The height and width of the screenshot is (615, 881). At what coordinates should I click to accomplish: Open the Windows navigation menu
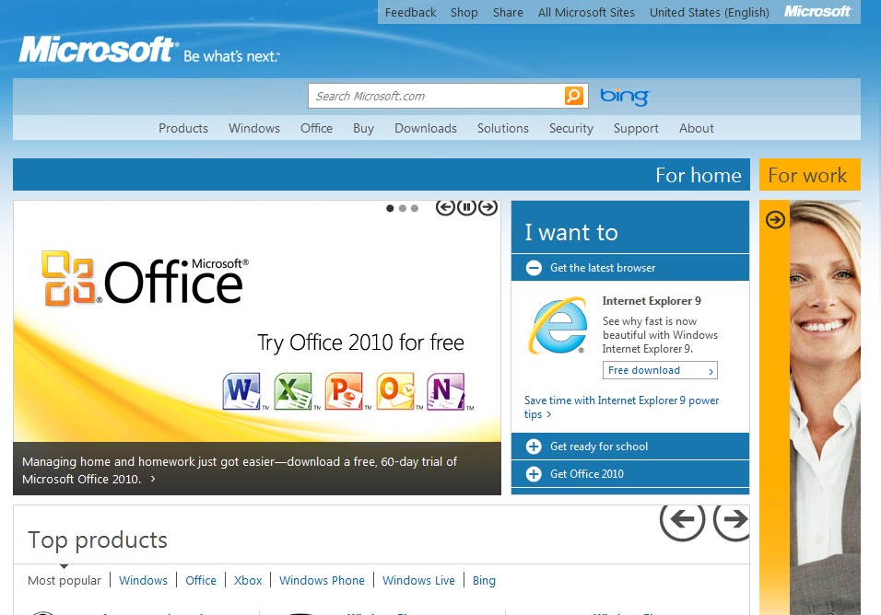(x=254, y=128)
